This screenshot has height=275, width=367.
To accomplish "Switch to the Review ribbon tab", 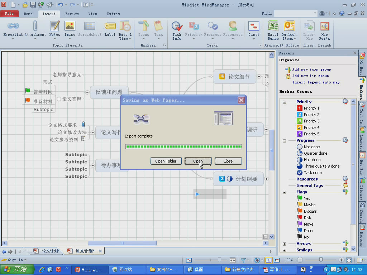I will tap(72, 14).
